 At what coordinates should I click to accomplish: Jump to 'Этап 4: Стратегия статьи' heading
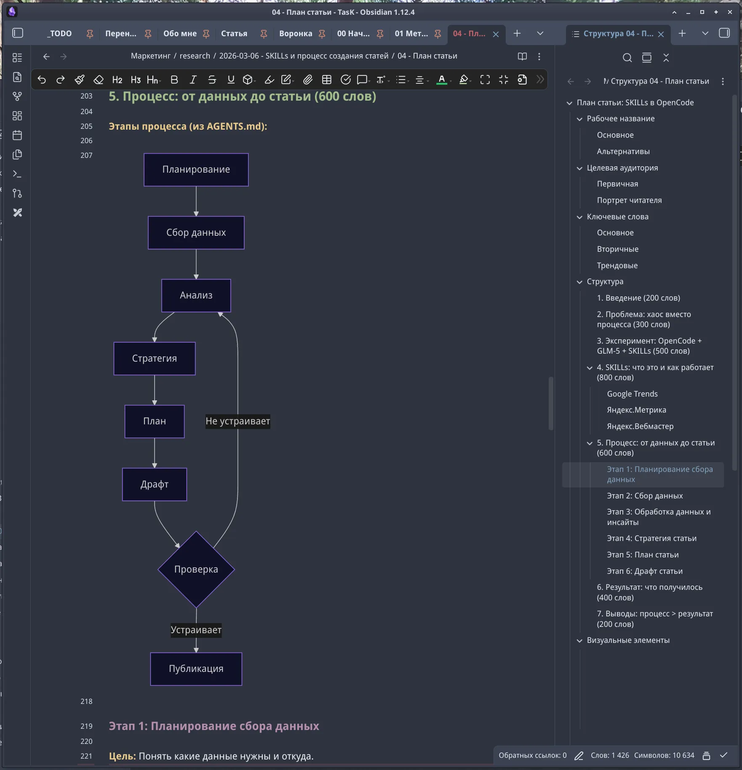tap(651, 538)
